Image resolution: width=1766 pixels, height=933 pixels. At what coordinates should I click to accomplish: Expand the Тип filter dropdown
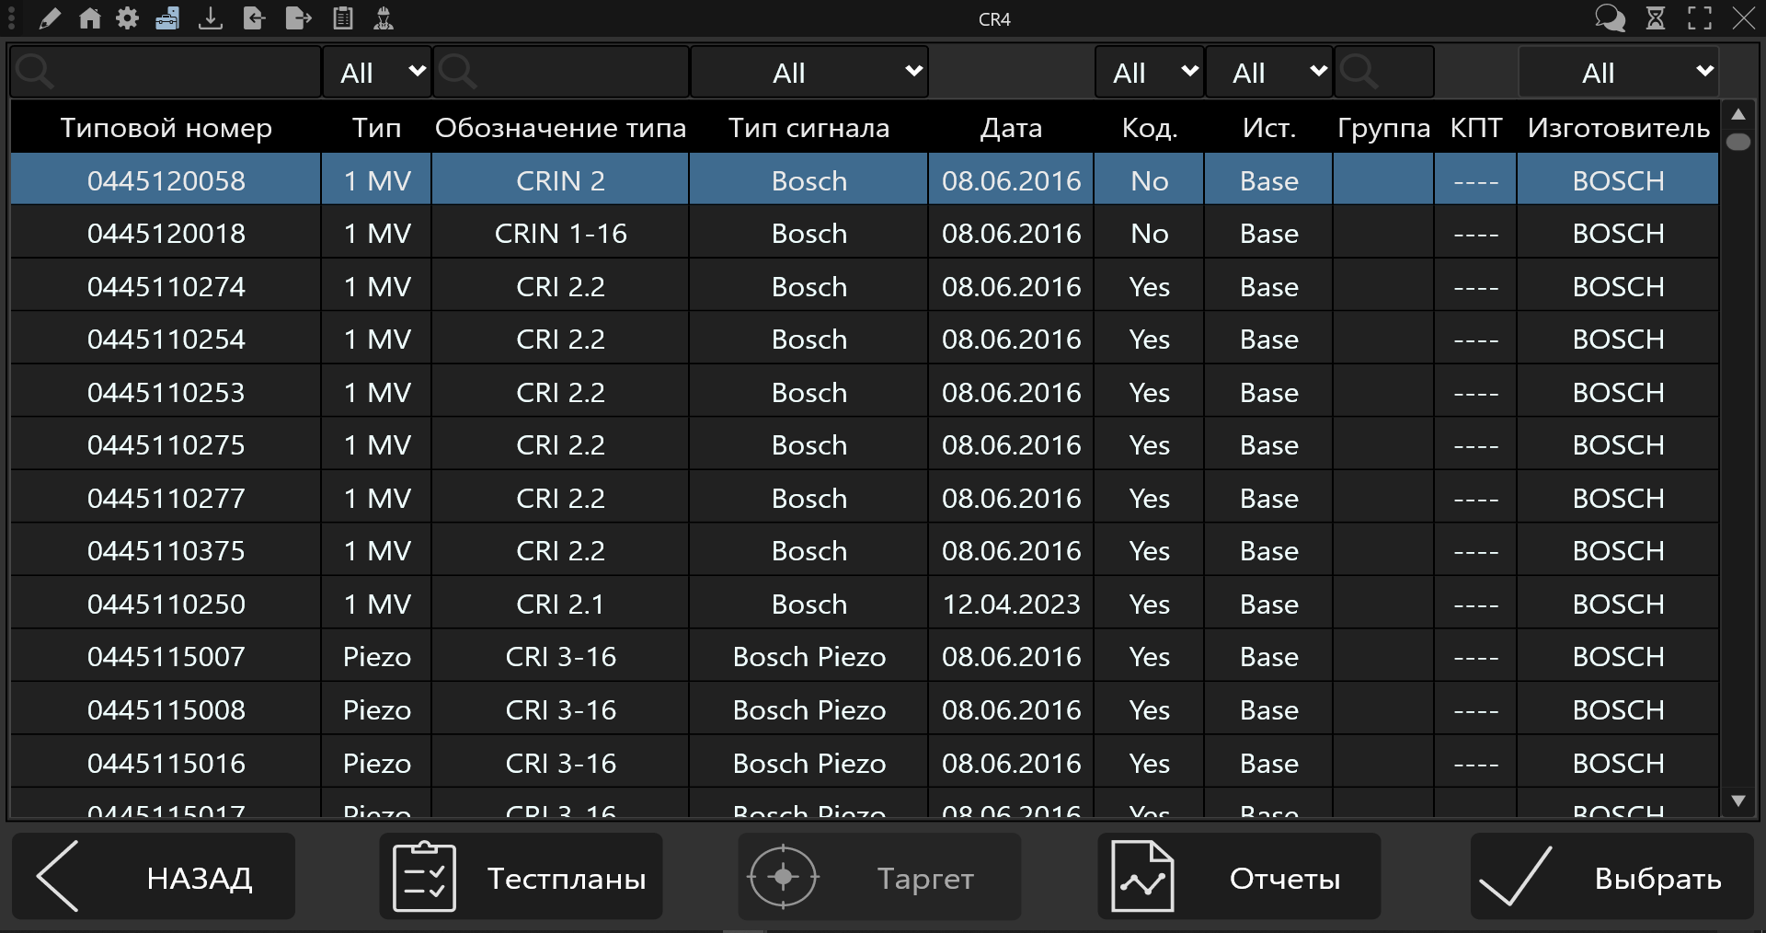[x=377, y=72]
